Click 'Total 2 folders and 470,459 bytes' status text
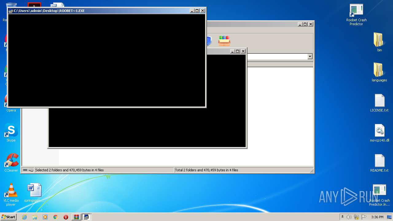The width and height of the screenshot is (393, 221). pyautogui.click(x=207, y=170)
